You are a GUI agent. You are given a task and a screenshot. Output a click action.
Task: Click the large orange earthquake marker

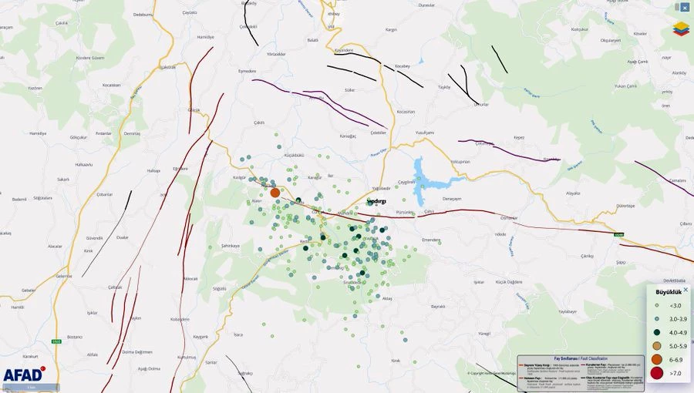tap(275, 193)
